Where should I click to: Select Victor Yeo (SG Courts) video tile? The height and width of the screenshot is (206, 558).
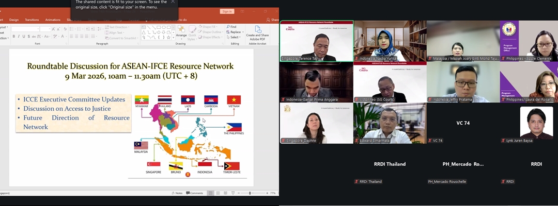click(390, 82)
